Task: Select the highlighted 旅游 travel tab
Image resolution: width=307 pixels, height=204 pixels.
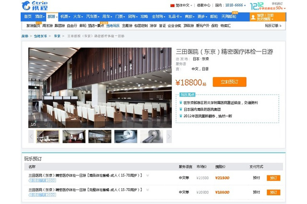Action: tap(52, 17)
